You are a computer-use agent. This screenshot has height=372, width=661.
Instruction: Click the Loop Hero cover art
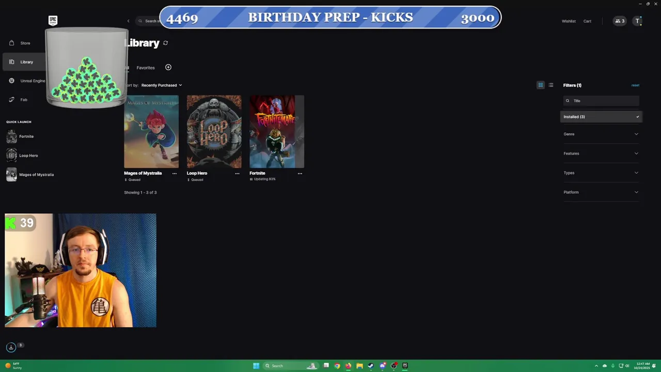tap(214, 132)
